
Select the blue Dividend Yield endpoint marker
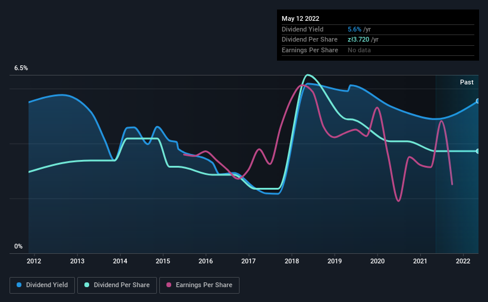(477, 101)
